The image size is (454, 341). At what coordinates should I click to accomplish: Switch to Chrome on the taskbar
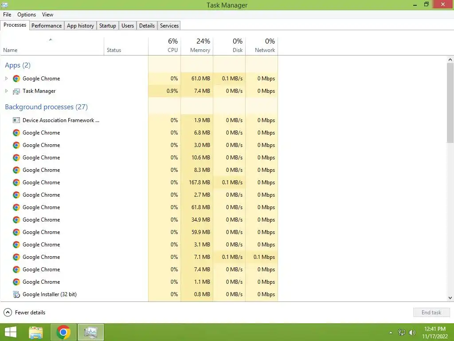(63, 332)
